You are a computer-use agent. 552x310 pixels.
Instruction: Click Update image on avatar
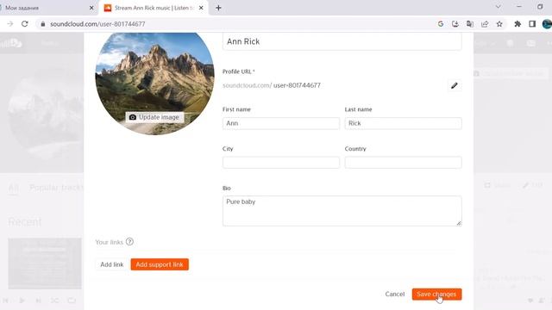coord(154,117)
